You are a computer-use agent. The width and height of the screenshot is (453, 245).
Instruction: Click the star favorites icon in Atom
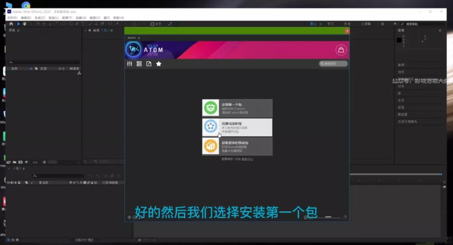158,64
